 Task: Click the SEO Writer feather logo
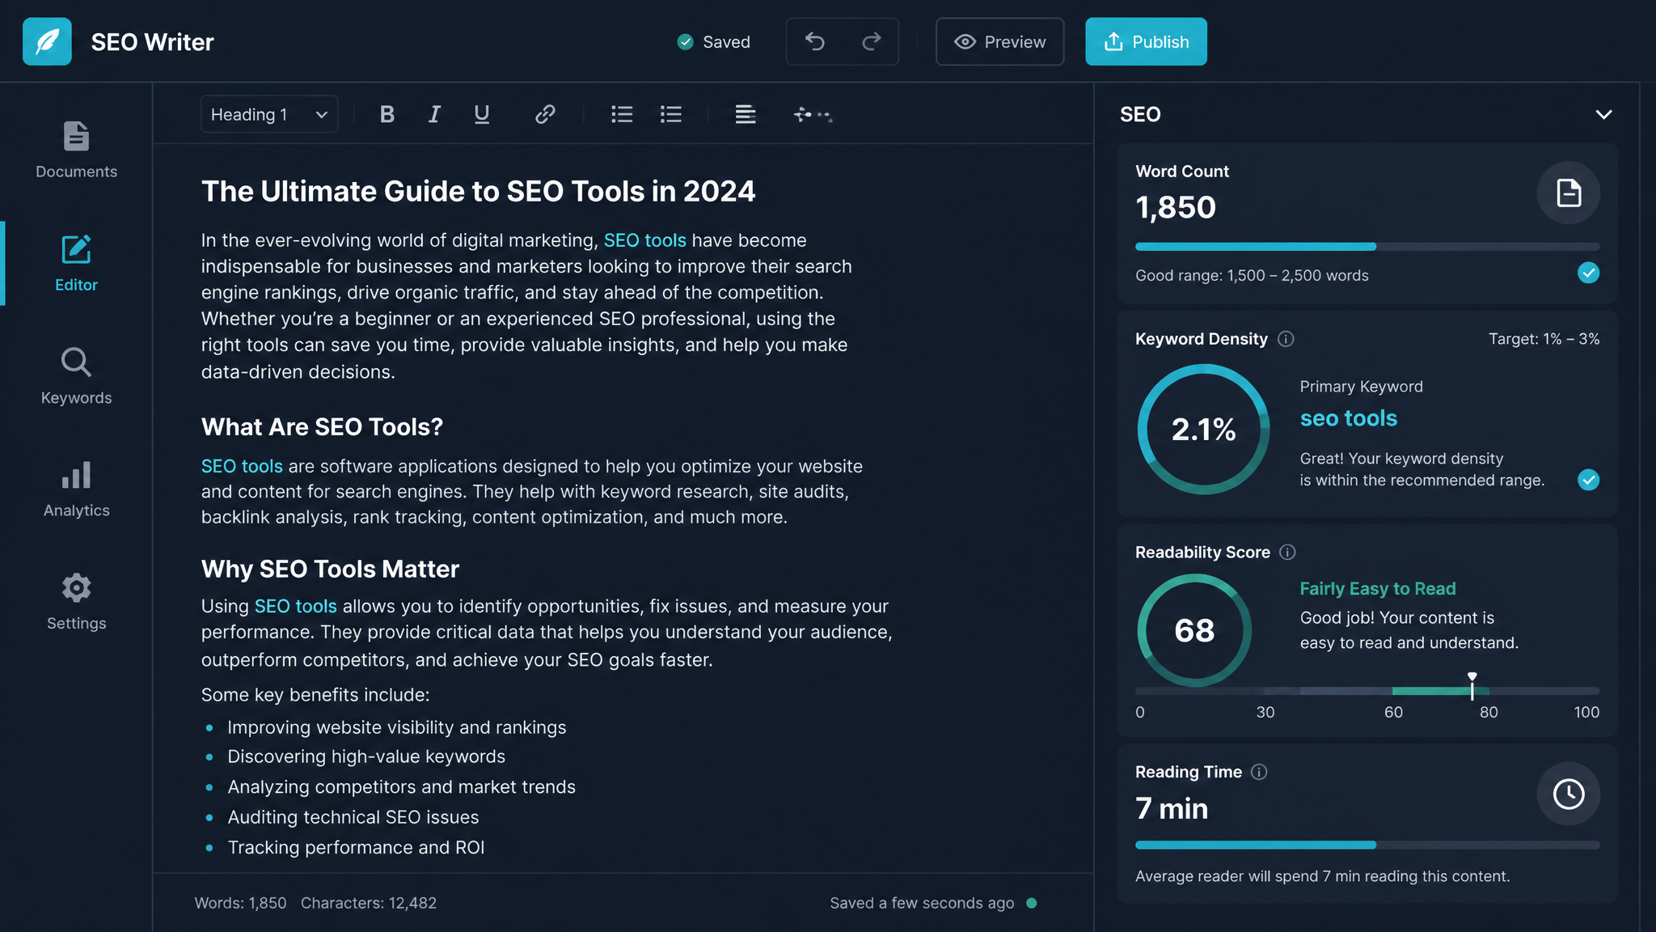click(47, 41)
